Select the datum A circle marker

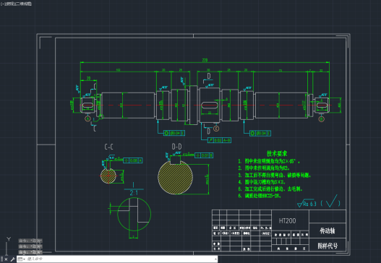(x=87, y=118)
